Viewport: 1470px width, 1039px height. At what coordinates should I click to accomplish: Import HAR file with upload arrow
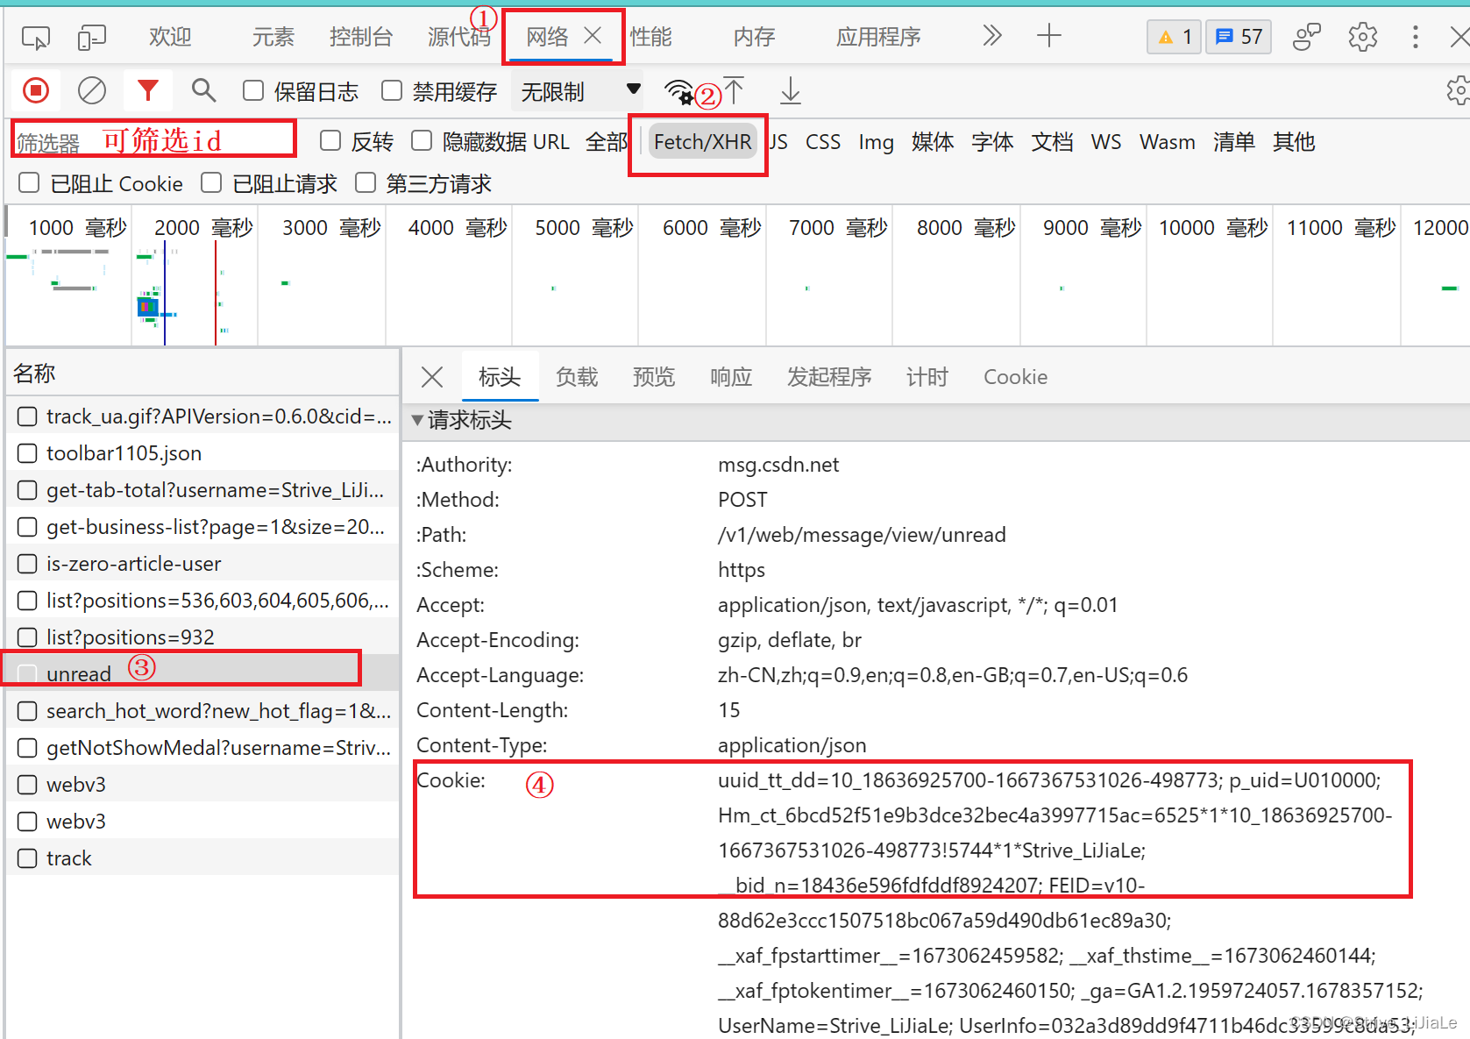pos(734,90)
